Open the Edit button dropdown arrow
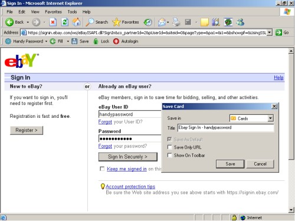This screenshot has height=221, width=295. tap(196, 22)
